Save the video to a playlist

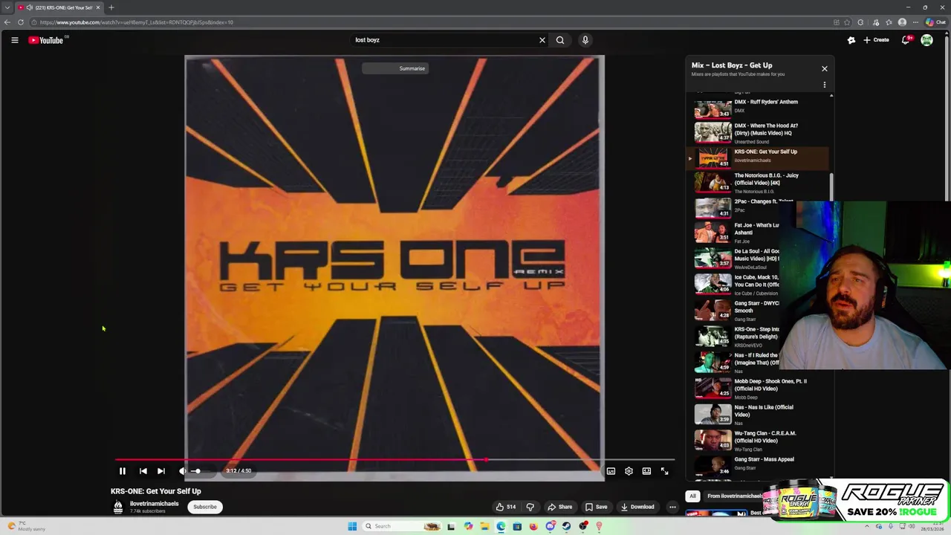[596, 507]
